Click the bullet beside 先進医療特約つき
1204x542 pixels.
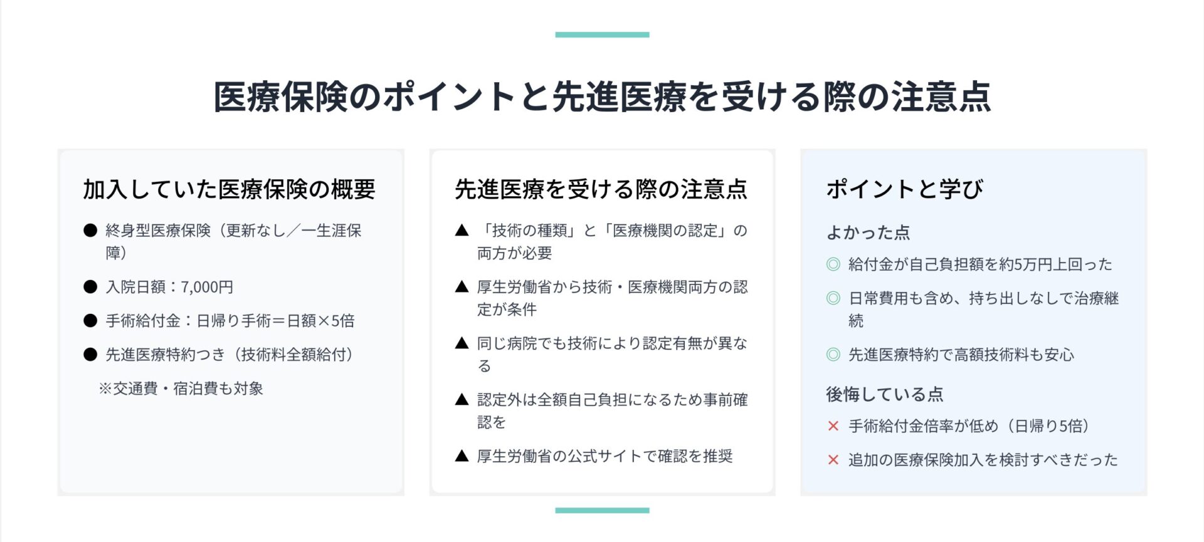tap(90, 355)
